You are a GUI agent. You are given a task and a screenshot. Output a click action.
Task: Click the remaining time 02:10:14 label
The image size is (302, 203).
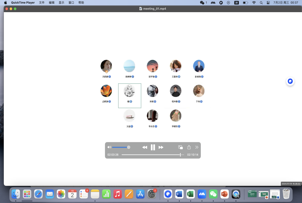(x=193, y=155)
